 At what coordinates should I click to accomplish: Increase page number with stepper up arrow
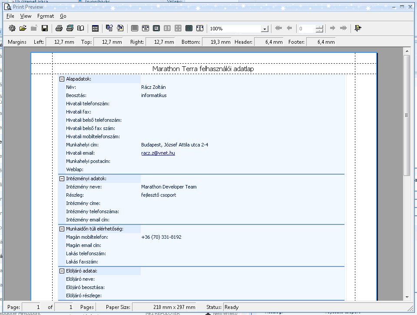point(319,27)
